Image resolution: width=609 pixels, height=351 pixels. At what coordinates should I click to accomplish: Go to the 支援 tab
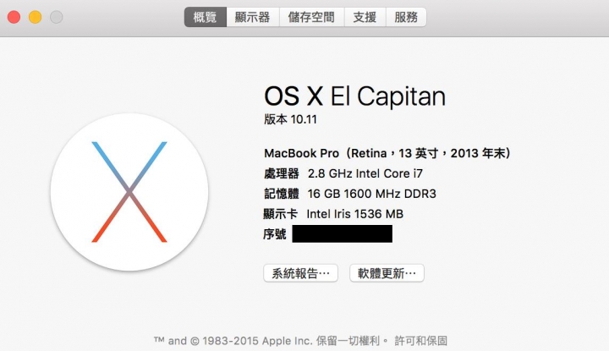point(365,17)
